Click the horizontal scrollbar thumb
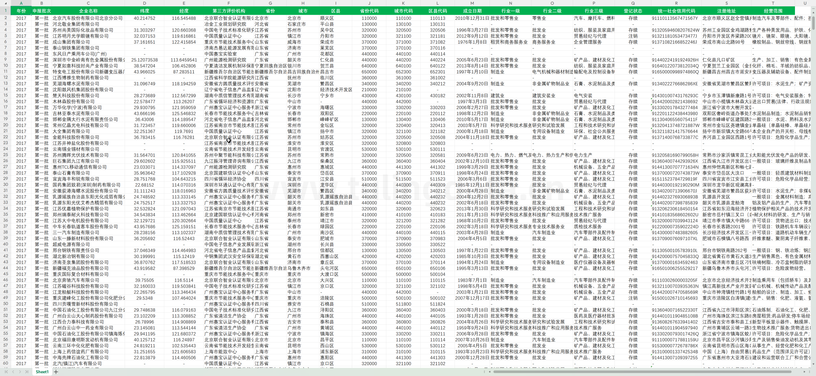Image resolution: width=816 pixels, height=376 pixels. 642,372
